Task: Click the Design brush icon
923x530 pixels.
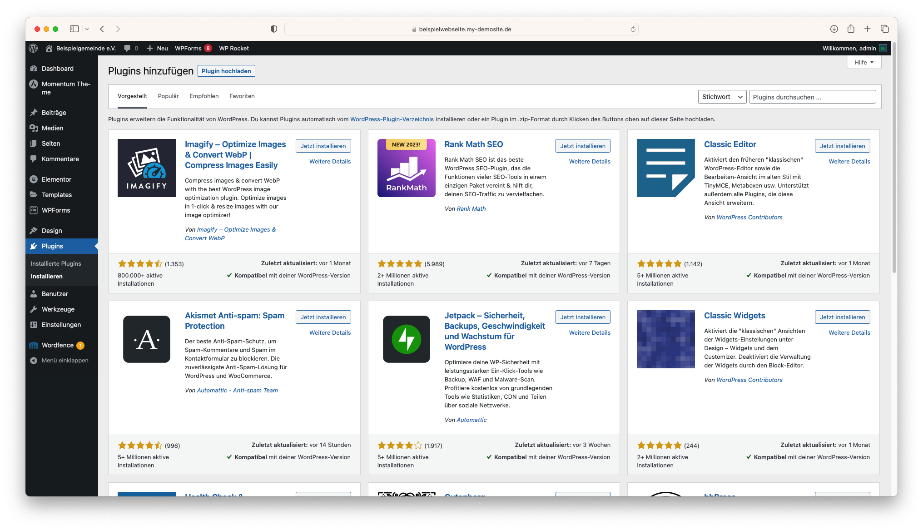Action: 34,231
